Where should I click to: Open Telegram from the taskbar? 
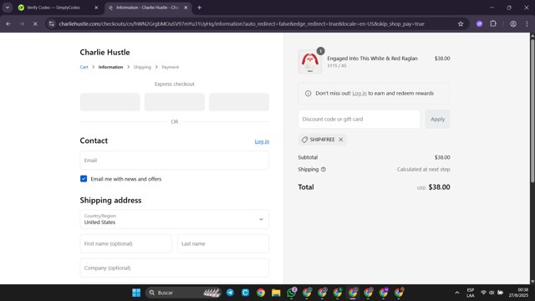[x=231, y=293]
